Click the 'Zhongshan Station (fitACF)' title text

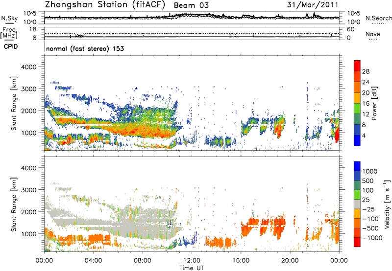click(105, 5)
